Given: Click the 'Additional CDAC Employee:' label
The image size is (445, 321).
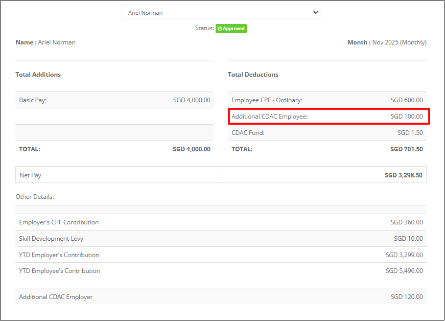Looking at the screenshot, I should pyautogui.click(x=270, y=117).
